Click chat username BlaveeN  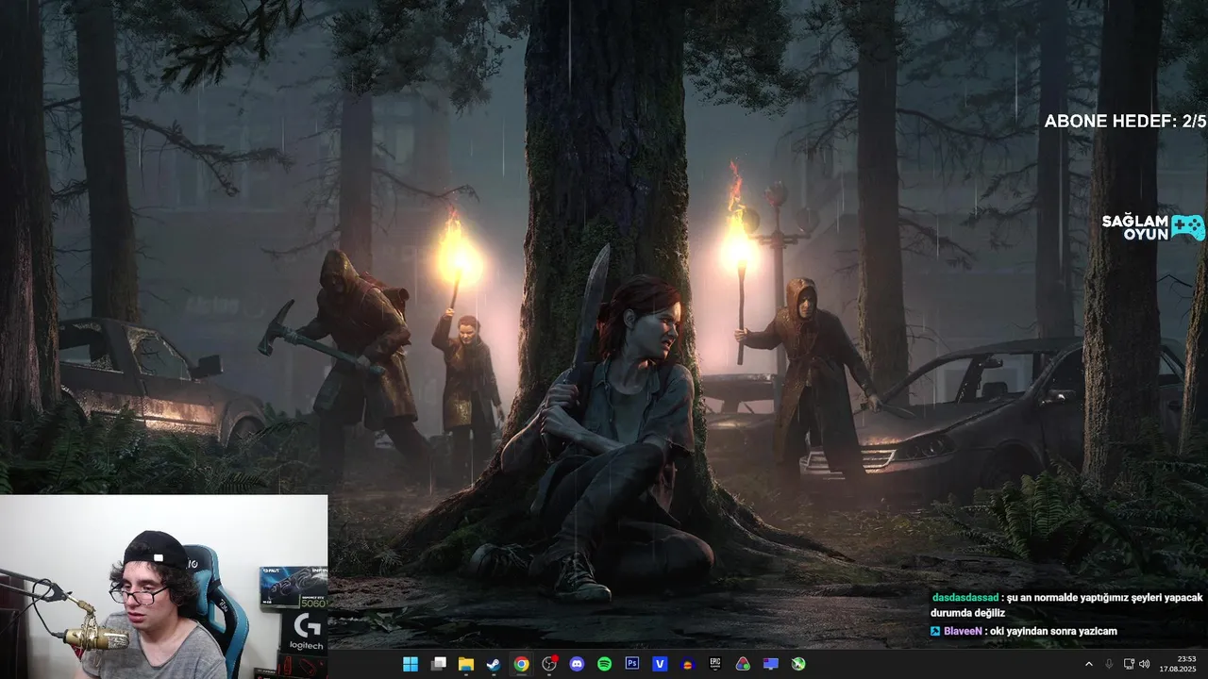tap(964, 631)
